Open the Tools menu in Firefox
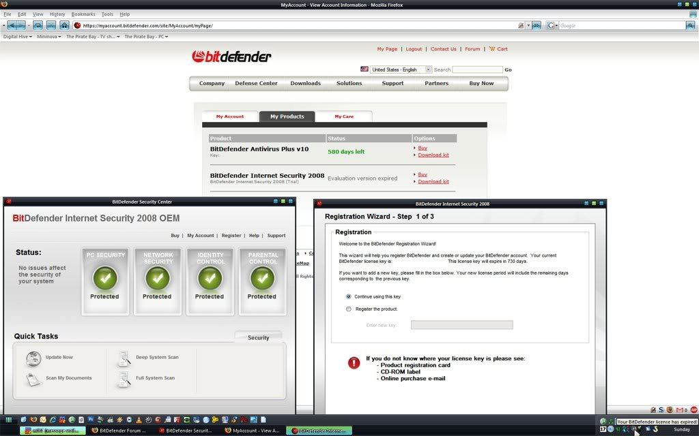Screen dimensions: 699x436 (107, 14)
